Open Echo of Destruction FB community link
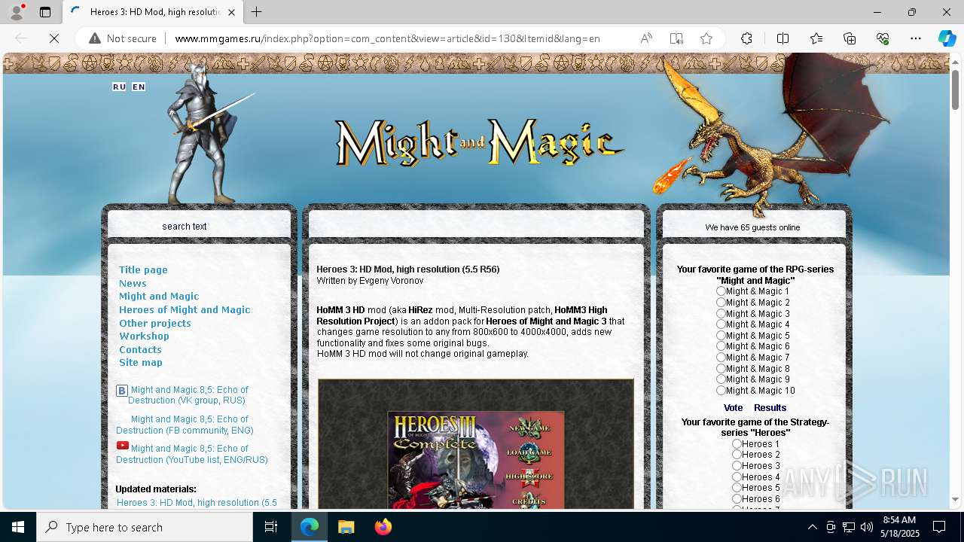The height and width of the screenshot is (542, 964). (x=185, y=425)
